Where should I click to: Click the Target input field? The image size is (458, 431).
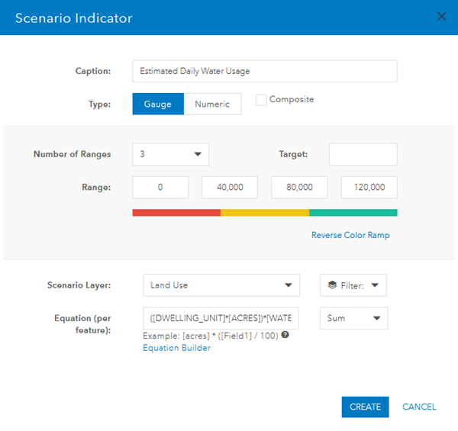(x=363, y=154)
